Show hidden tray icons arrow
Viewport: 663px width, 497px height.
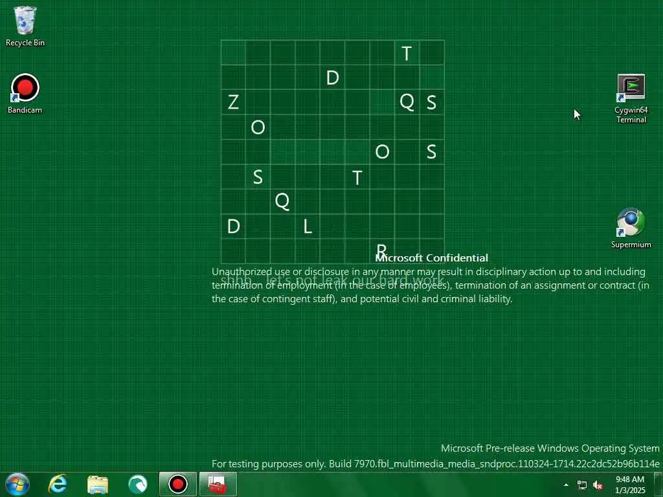566,485
